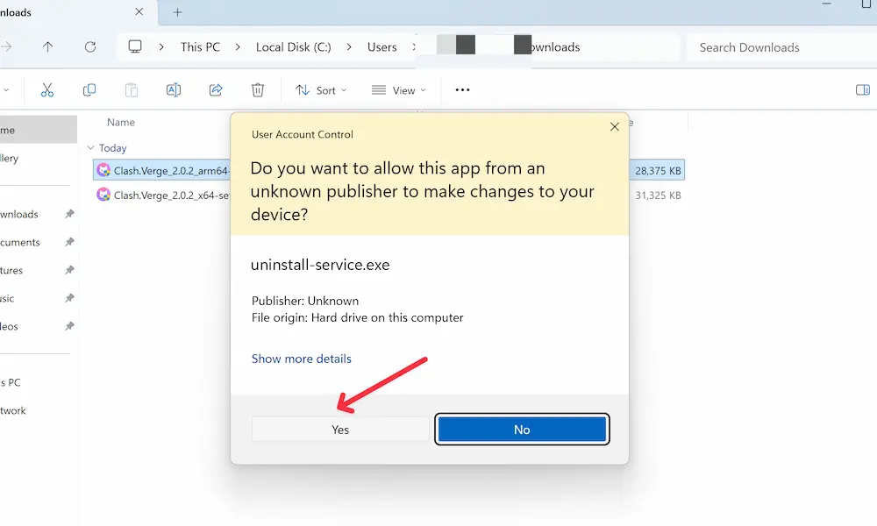Click the Delete trash icon

[x=258, y=90]
